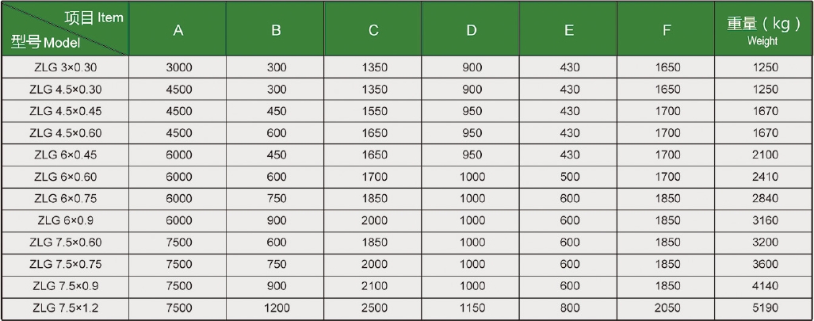Click the 2050 value in column F
Image resolution: width=814 pixels, height=321 pixels.
[667, 308]
